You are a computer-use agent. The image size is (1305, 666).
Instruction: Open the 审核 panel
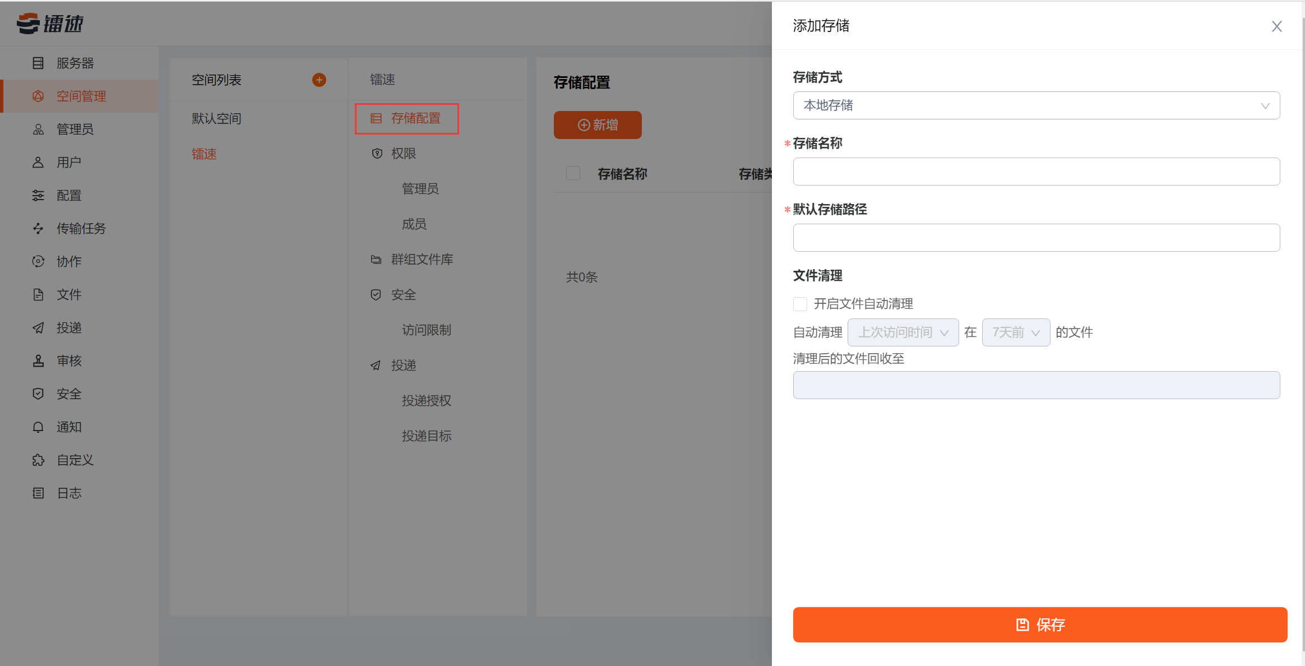68,360
